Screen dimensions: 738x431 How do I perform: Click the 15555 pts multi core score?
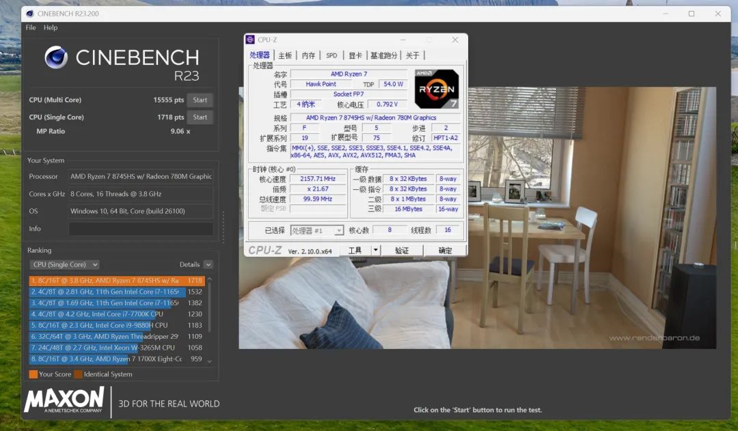click(169, 100)
